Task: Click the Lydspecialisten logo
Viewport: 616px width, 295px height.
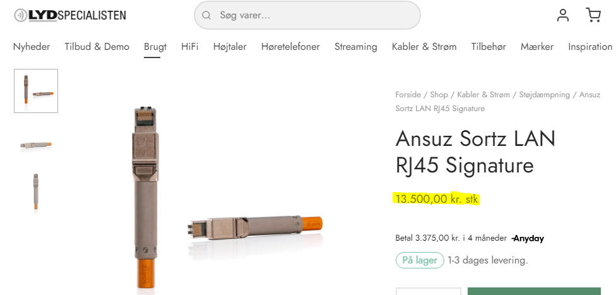Action: tap(70, 15)
